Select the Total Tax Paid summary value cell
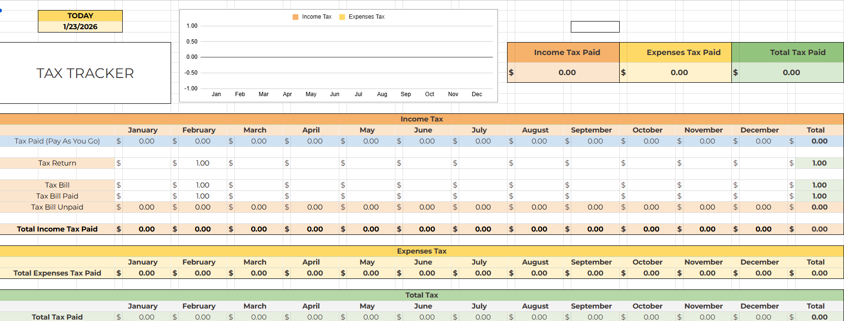This screenshot has height=321, width=844. click(x=791, y=73)
